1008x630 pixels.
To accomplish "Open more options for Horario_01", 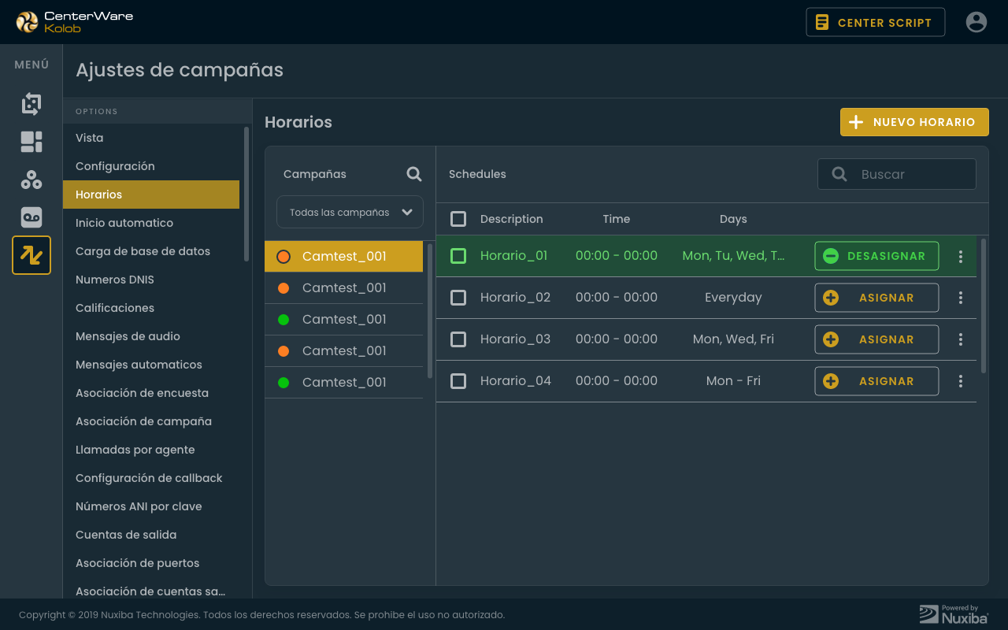I will coord(961,256).
